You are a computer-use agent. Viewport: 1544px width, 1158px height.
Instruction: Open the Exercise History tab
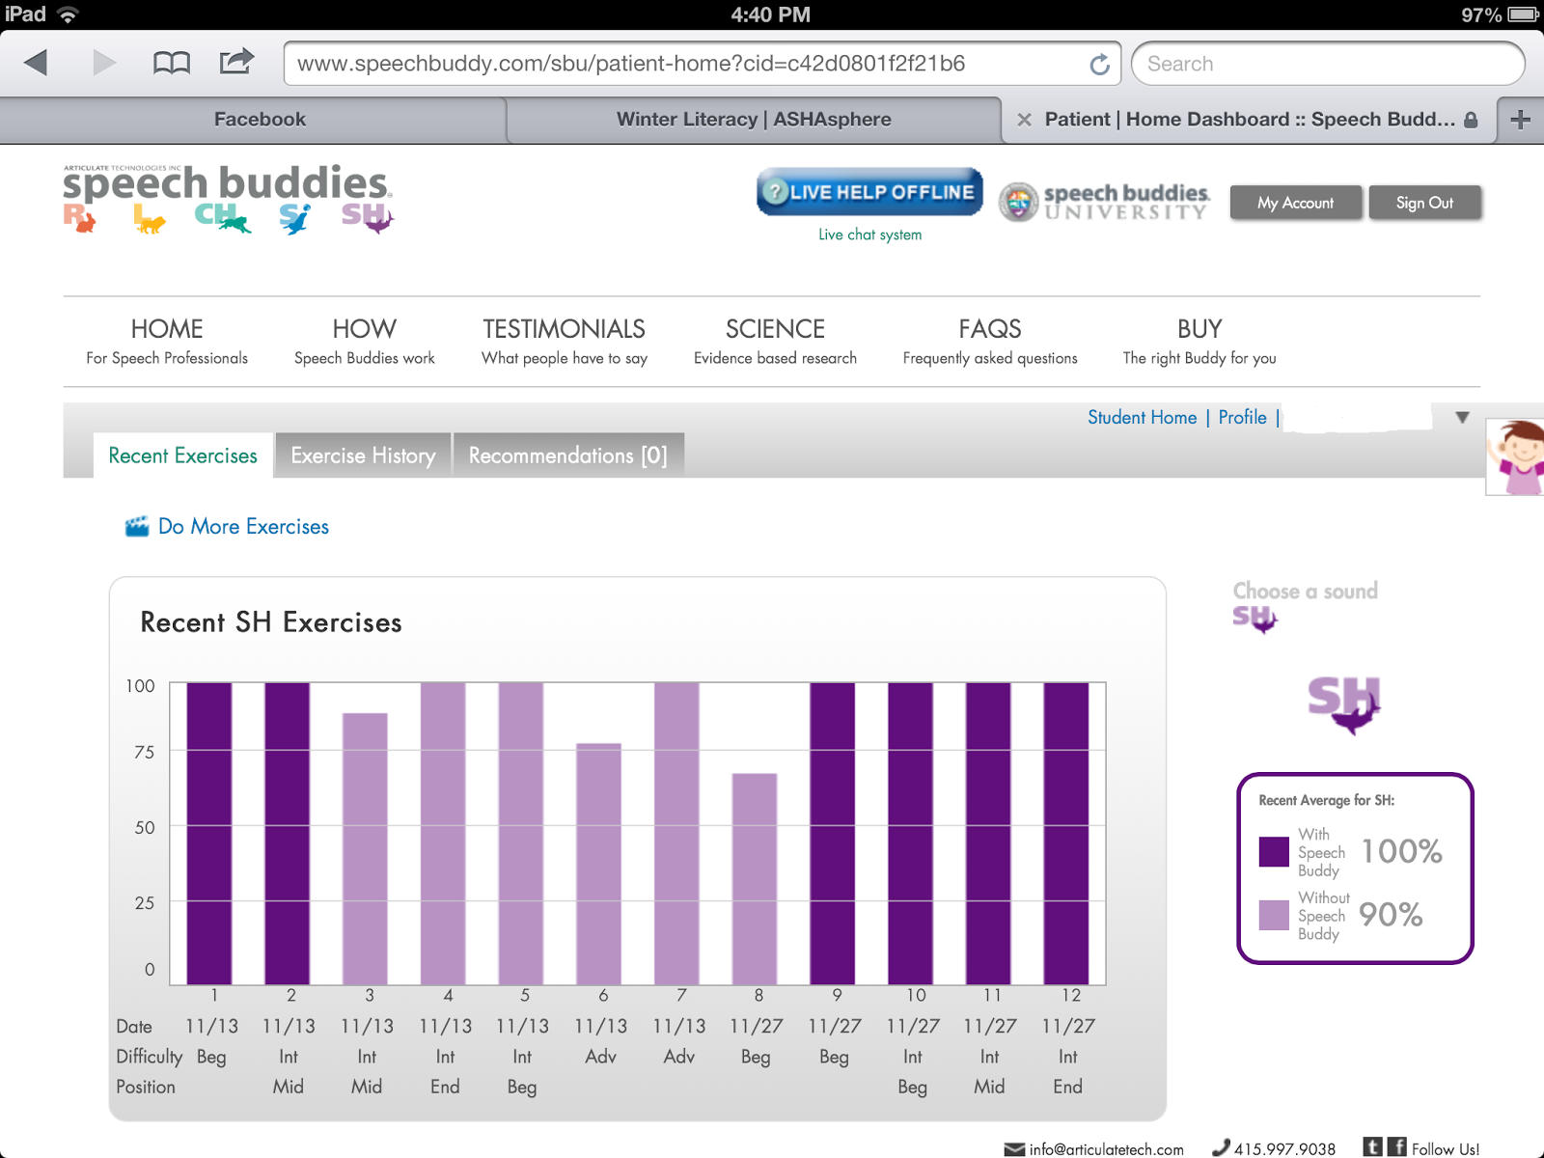click(363, 455)
